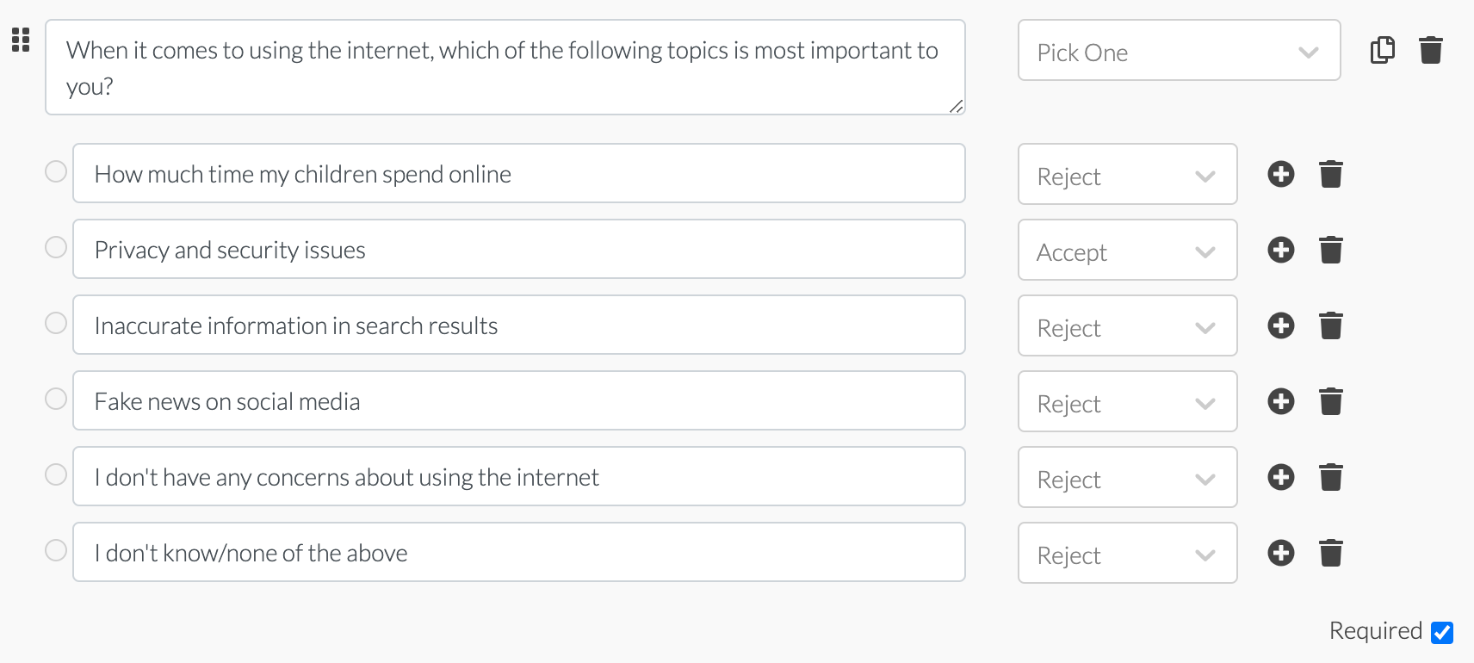
Task: Delete the 'How much time my children spend online' option
Action: [1330, 174]
